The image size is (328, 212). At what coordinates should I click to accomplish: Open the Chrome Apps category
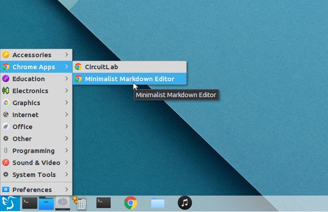click(36, 67)
